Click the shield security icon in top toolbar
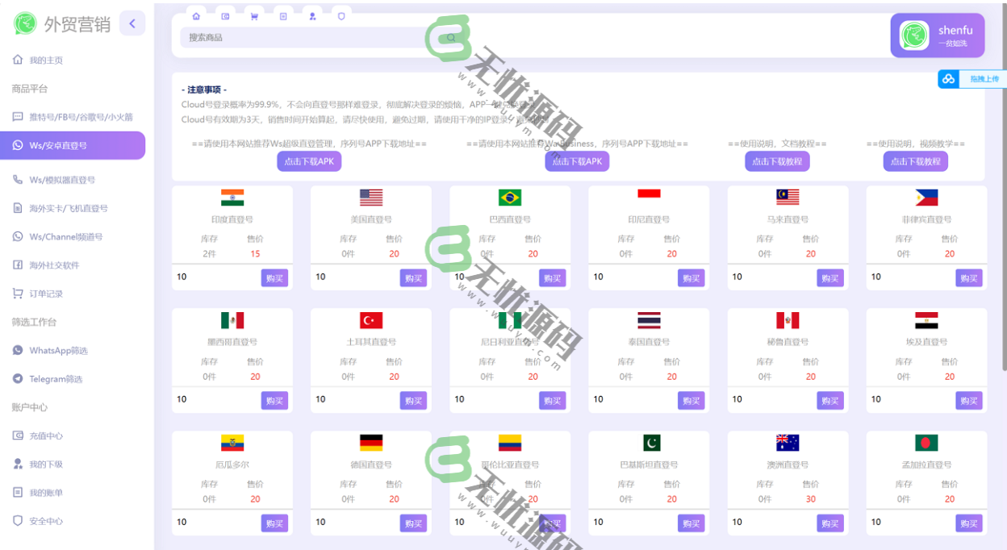 341,16
